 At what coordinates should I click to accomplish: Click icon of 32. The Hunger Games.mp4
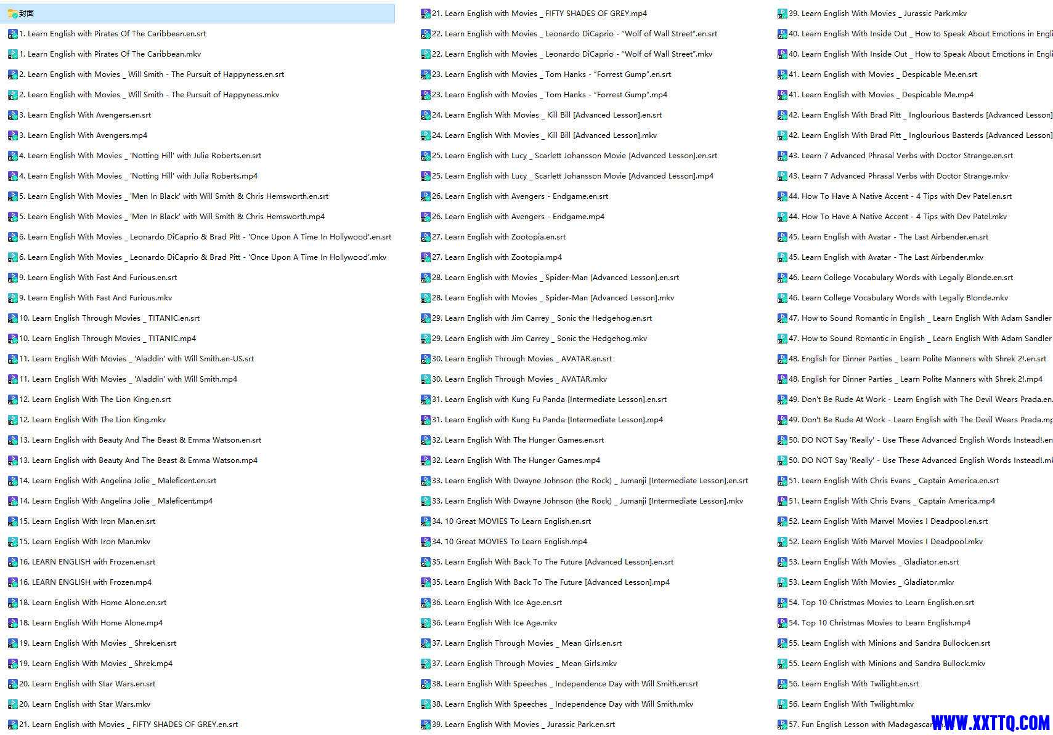click(x=425, y=460)
